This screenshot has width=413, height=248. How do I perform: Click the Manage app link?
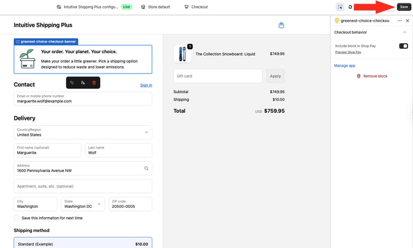[345, 65]
